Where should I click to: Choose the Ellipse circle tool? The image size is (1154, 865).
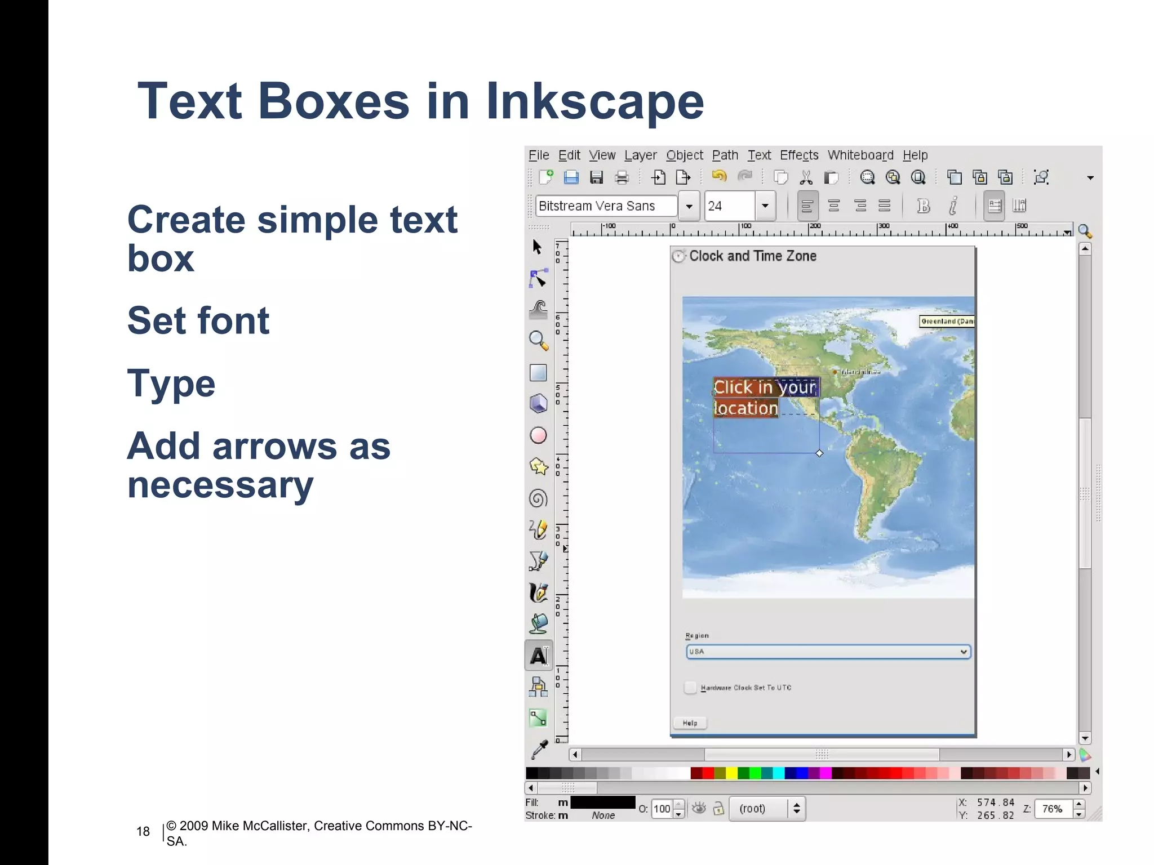tap(538, 435)
